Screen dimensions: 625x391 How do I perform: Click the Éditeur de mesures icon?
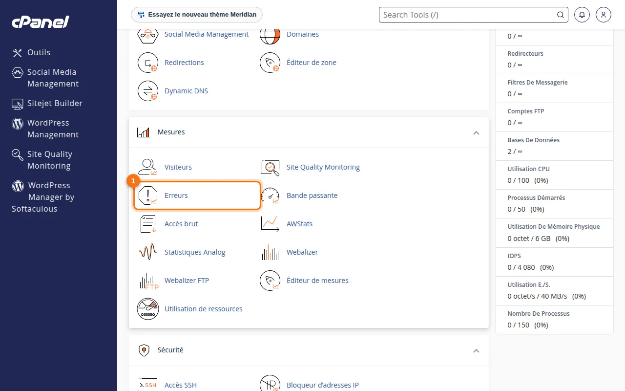(270, 281)
